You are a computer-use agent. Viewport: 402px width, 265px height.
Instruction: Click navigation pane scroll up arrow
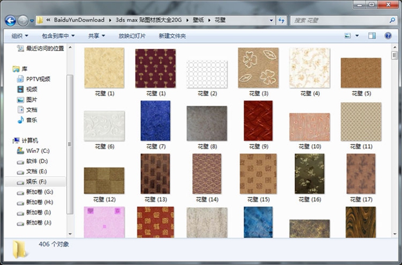click(x=70, y=48)
